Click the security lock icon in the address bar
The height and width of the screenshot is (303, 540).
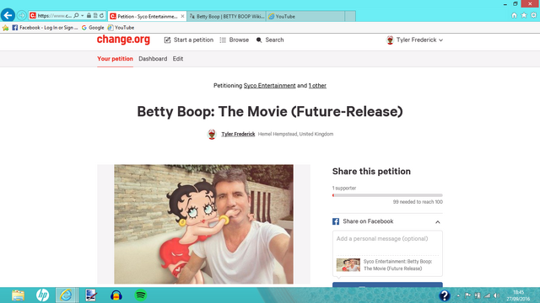point(89,15)
